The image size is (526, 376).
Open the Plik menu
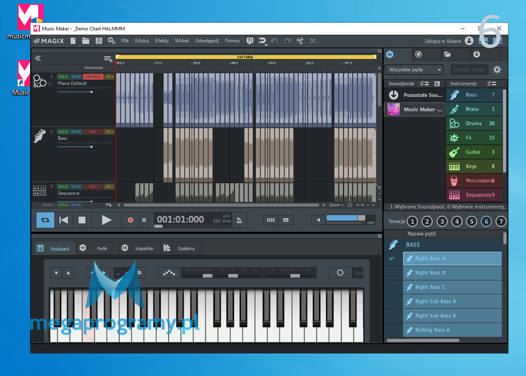[125, 40]
